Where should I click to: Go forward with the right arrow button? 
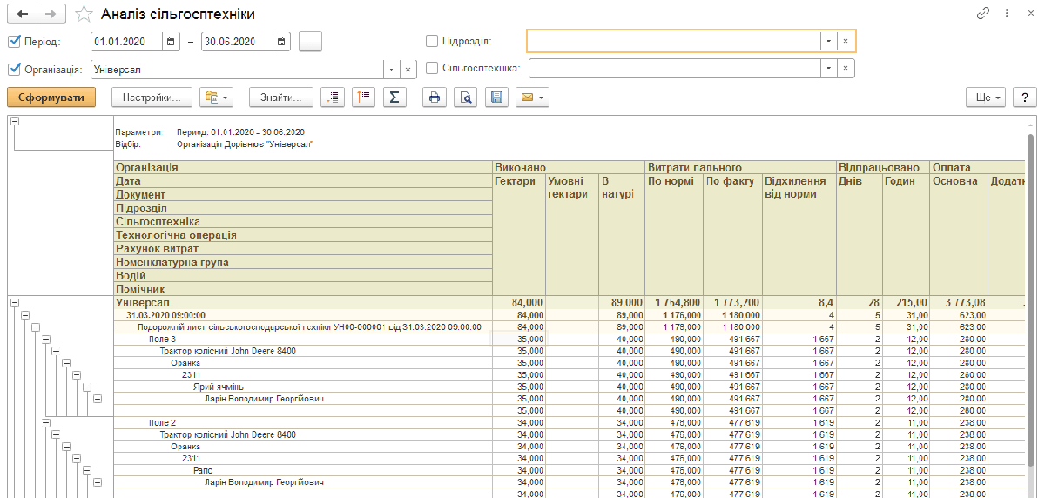pyautogui.click(x=51, y=14)
